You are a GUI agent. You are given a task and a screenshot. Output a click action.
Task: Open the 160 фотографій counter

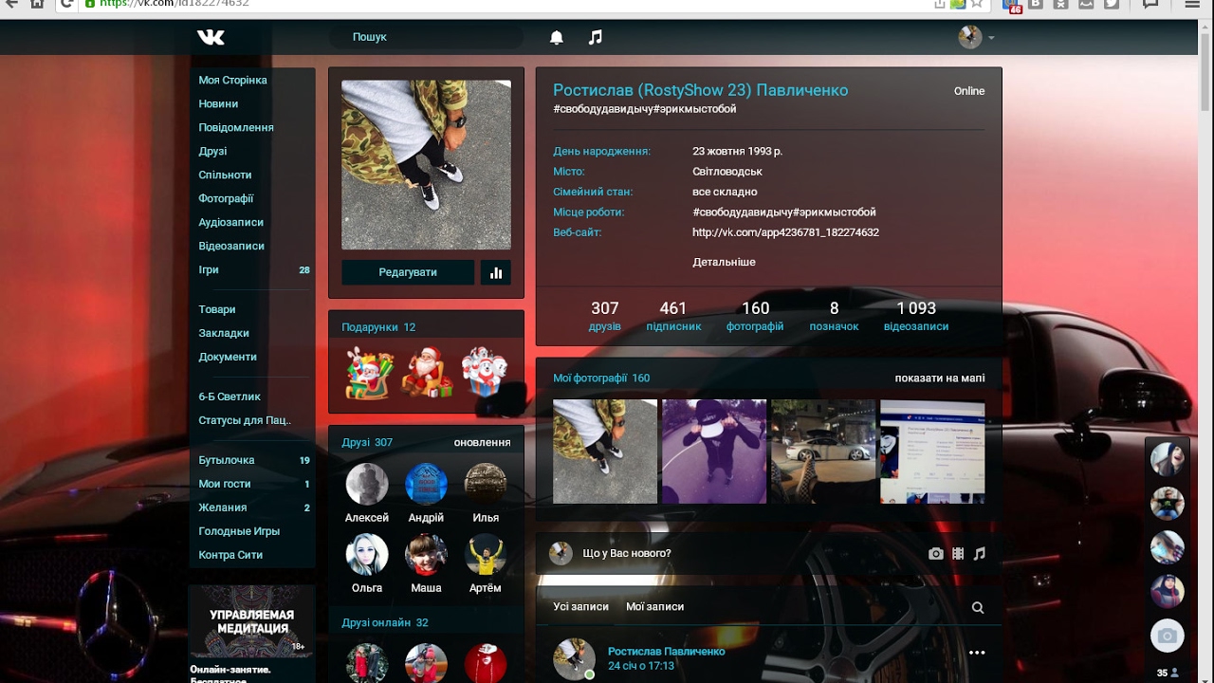click(755, 316)
